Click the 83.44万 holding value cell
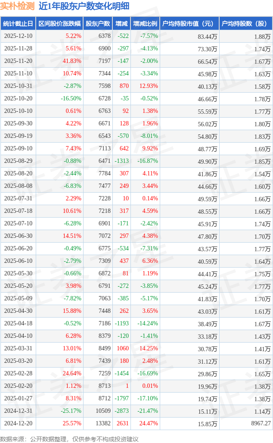The image size is (273, 443). tap(207, 36)
